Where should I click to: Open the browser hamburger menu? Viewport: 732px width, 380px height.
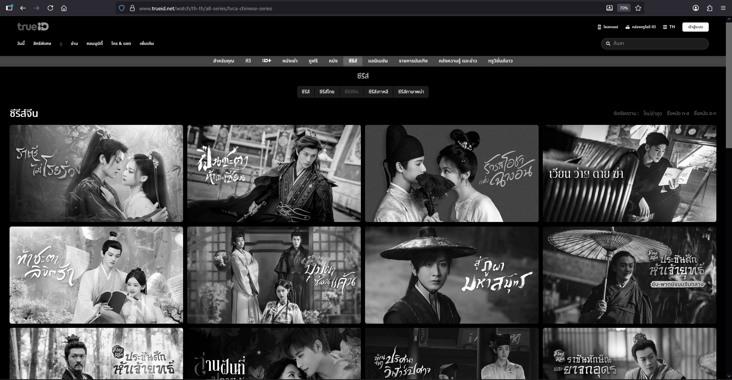pyautogui.click(x=723, y=8)
